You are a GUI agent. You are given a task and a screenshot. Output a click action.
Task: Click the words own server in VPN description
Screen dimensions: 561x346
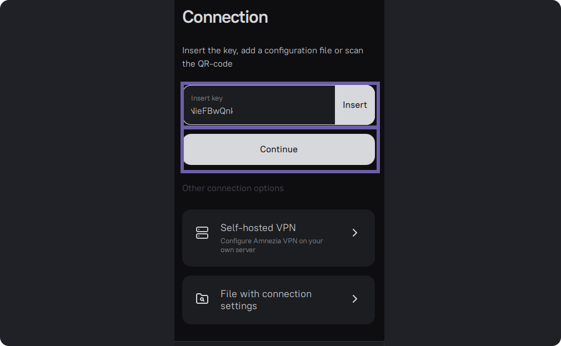pos(238,250)
